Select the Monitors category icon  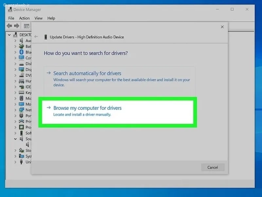[21, 104]
